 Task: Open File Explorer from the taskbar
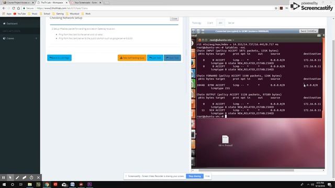[30, 184]
